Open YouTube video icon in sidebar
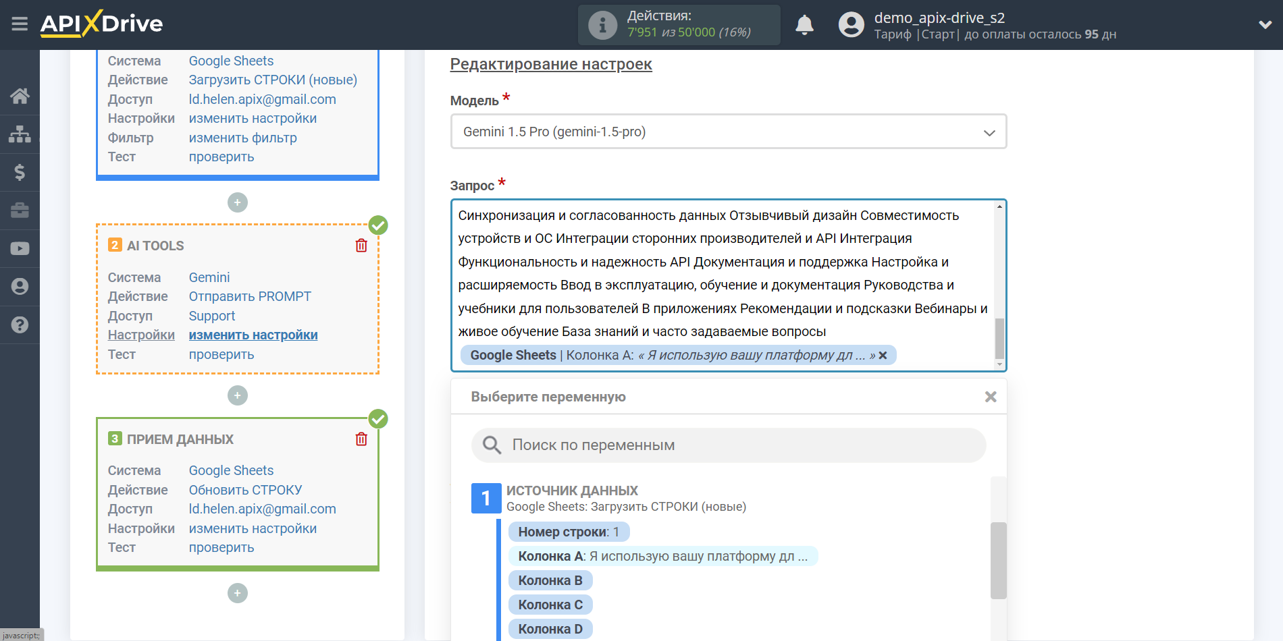This screenshot has height=641, width=1283. click(x=20, y=248)
